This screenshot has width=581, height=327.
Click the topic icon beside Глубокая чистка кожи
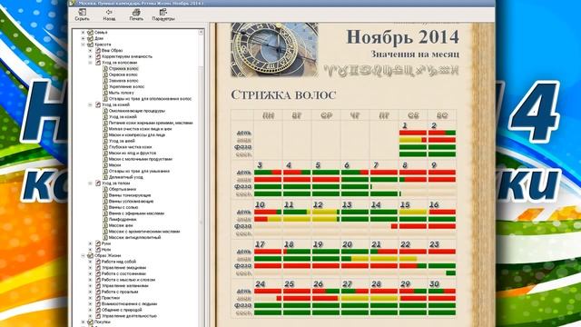coord(105,147)
